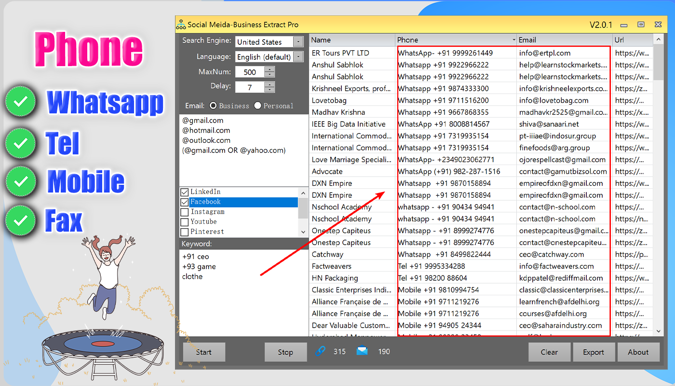Click the green checkmark beside Fax
675x386 pixels.
click(20, 221)
